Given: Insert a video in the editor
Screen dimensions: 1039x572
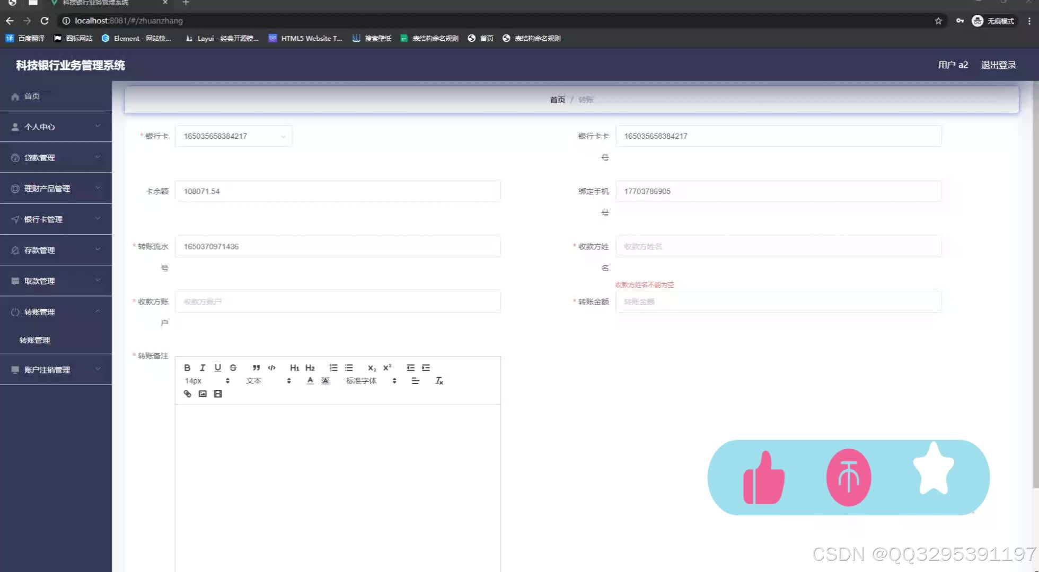Looking at the screenshot, I should tap(218, 394).
